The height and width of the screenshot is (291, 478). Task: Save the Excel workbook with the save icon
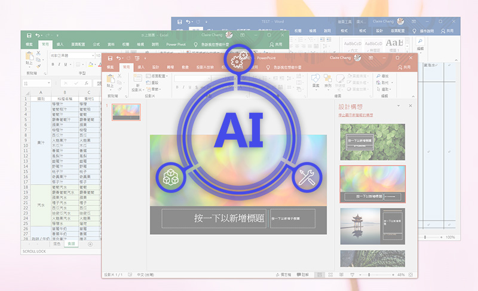click(x=29, y=35)
